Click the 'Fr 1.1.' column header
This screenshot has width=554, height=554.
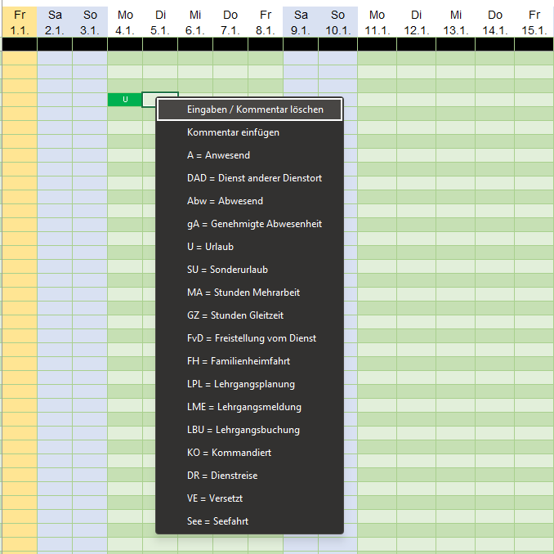(20, 22)
